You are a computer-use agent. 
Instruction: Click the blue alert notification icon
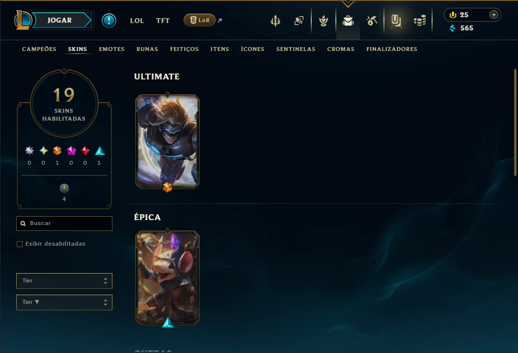pos(109,21)
